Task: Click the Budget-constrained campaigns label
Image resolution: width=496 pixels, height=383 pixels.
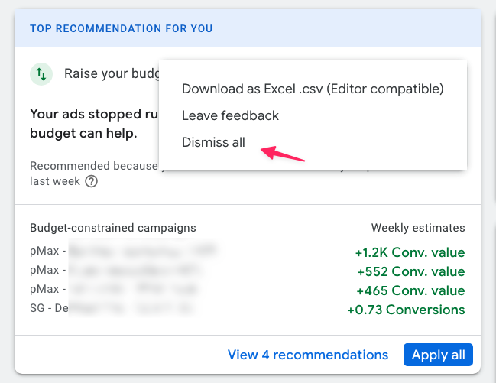Action: click(x=113, y=228)
